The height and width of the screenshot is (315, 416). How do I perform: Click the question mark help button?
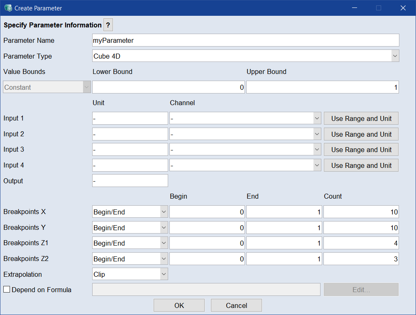coord(108,25)
